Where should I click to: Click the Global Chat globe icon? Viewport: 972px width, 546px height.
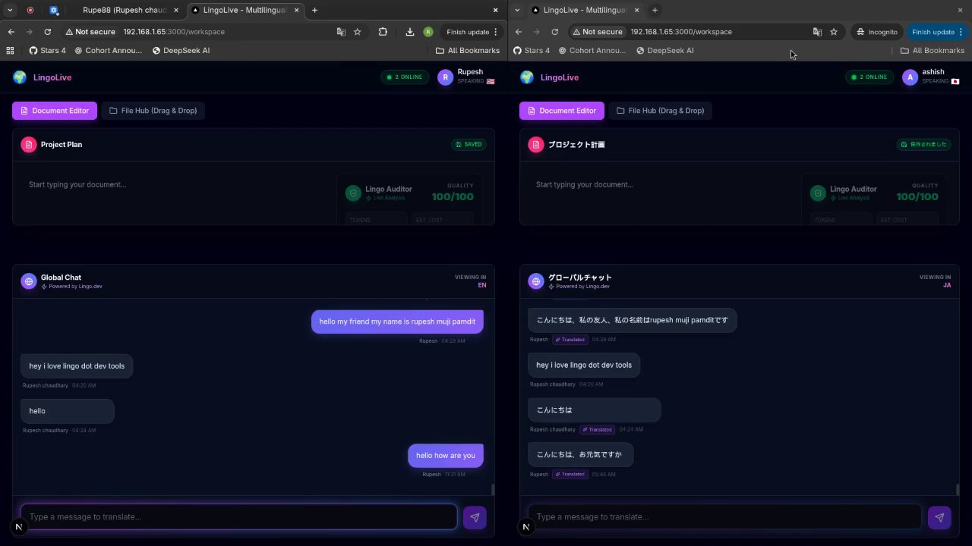pyautogui.click(x=29, y=281)
